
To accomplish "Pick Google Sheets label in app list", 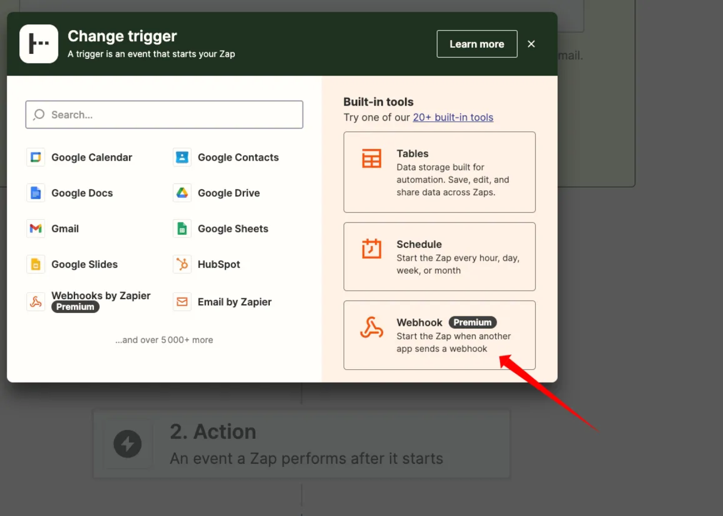I will coord(233,229).
